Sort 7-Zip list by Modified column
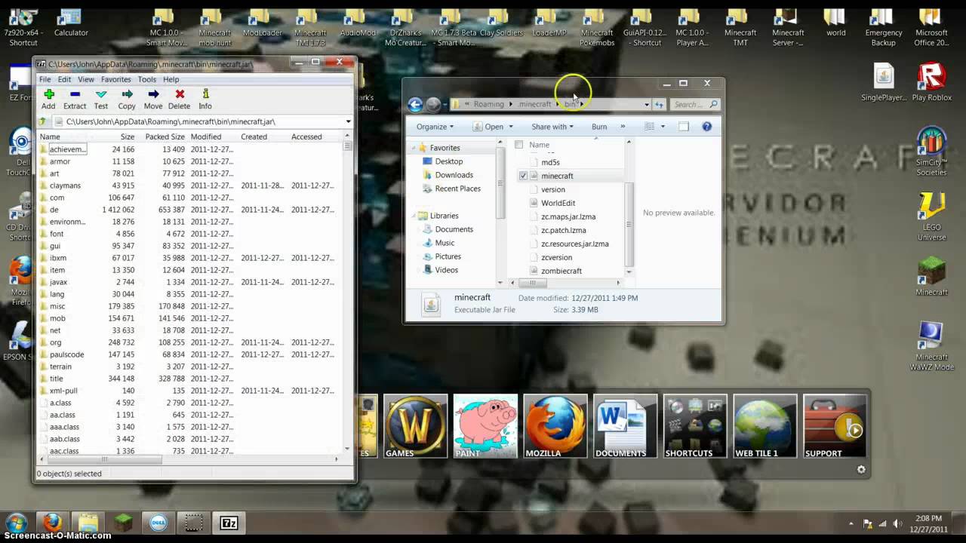966x543 pixels. coord(206,137)
